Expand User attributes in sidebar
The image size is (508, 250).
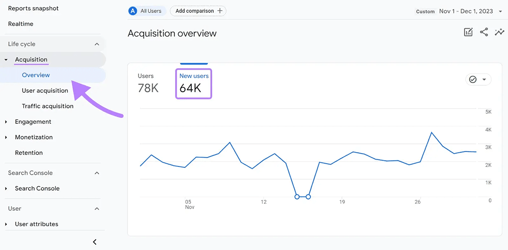[x=6, y=224]
